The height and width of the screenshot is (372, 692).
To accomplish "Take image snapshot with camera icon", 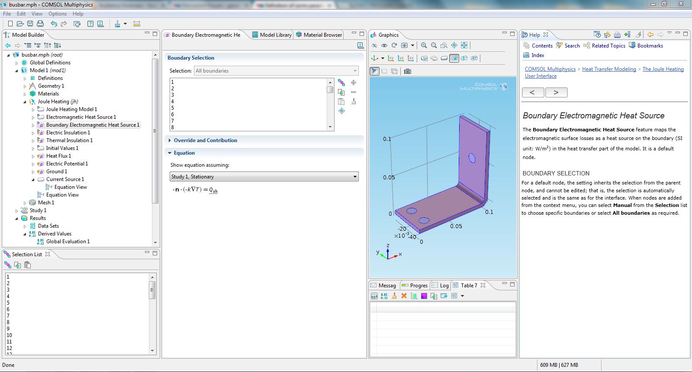I will (408, 71).
